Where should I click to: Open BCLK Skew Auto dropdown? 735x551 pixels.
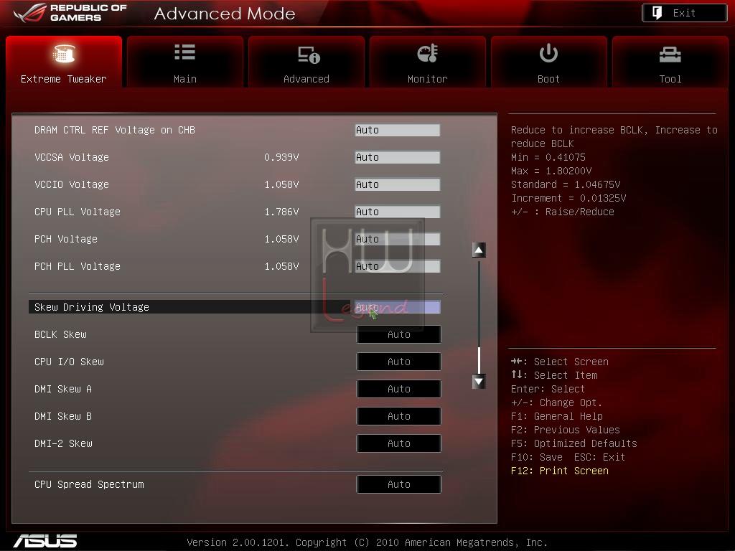(x=399, y=334)
